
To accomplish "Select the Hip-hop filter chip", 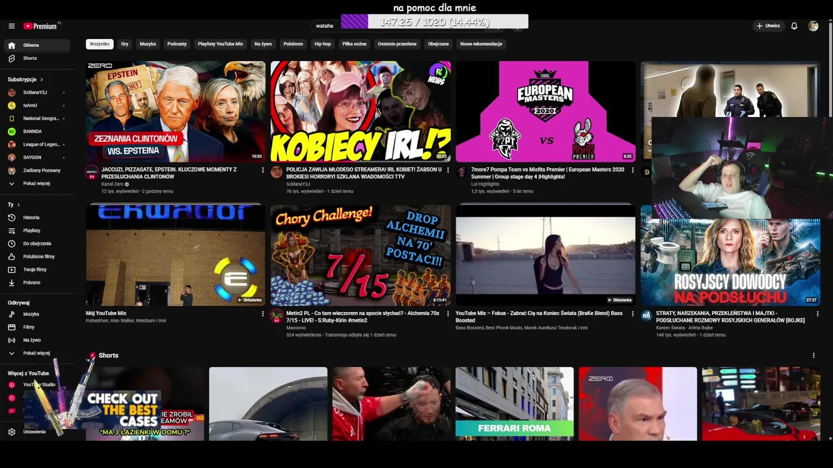I will [x=323, y=44].
